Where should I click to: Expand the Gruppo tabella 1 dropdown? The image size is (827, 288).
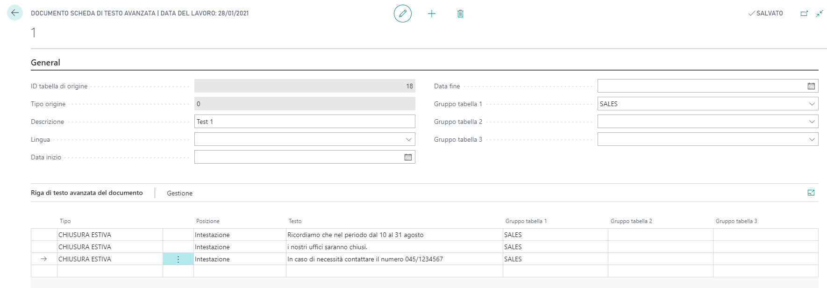pos(812,104)
